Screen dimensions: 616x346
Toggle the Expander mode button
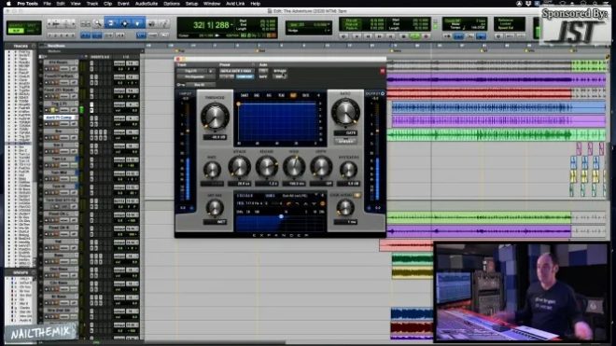(345, 142)
